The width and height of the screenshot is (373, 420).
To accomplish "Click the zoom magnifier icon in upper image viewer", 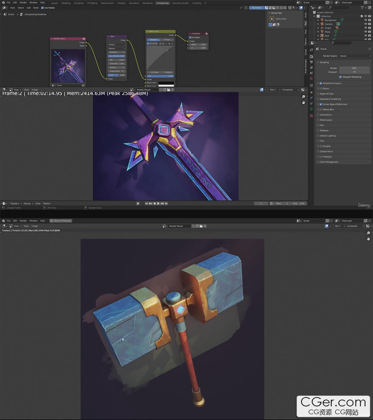I will tap(303, 97).
